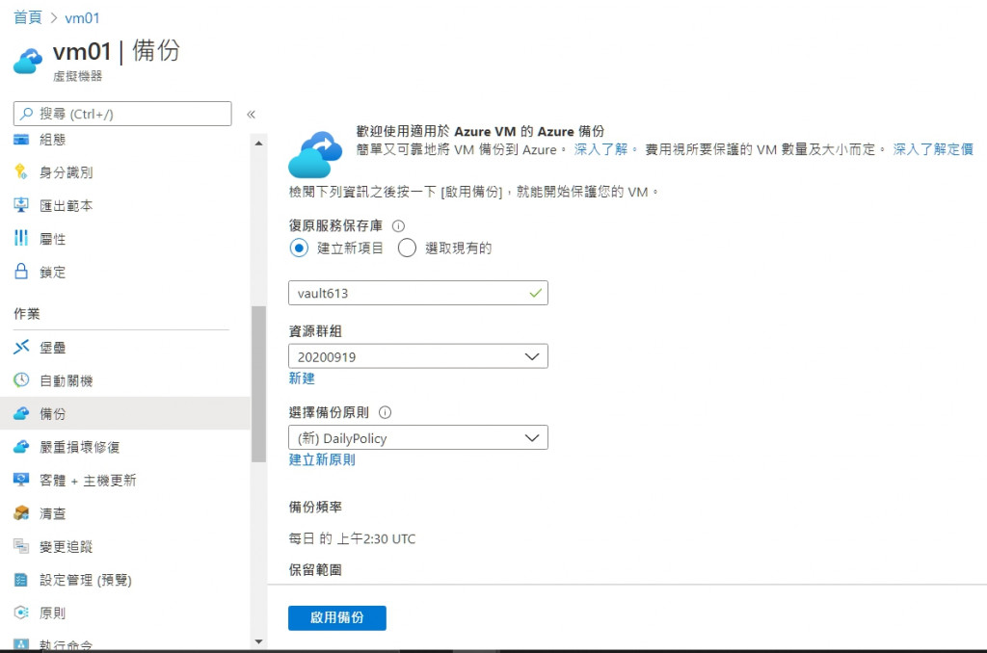Open the 資源群組 20200919 dropdown
The height and width of the screenshot is (653, 987).
pos(418,356)
